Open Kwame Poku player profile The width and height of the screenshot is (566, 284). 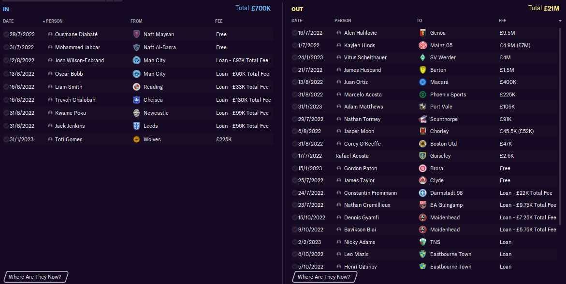(71, 113)
